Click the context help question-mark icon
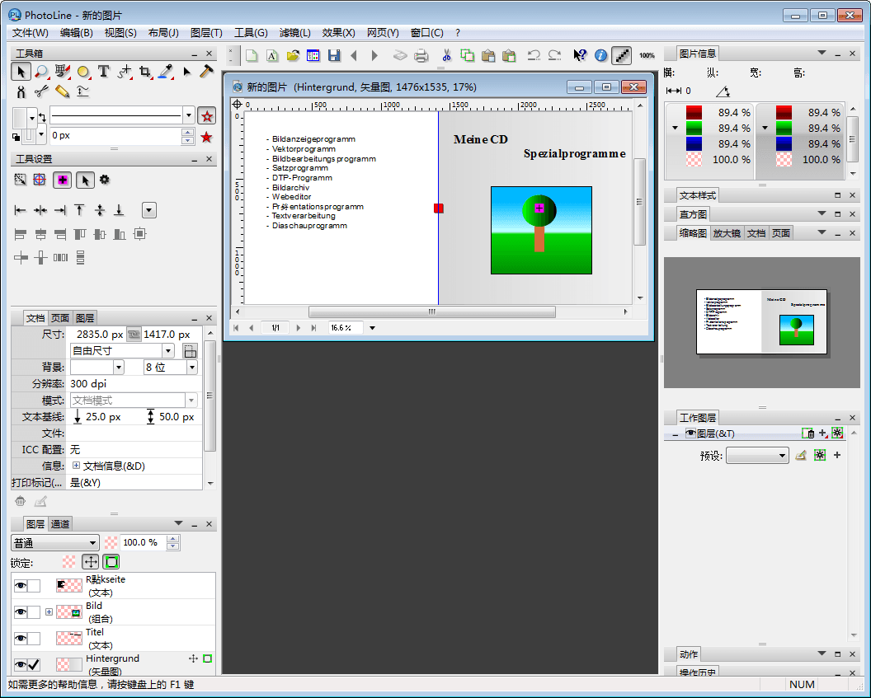The image size is (871, 698). (x=580, y=55)
